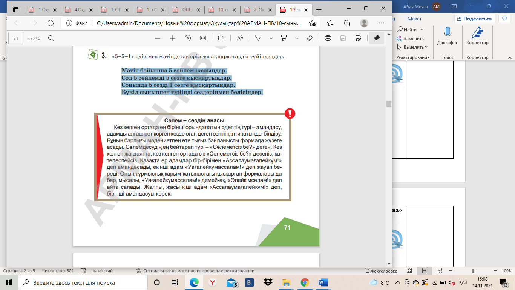The width and height of the screenshot is (515, 290).
Task: Open accessibility recommendations in status bar
Action: [x=195, y=271]
